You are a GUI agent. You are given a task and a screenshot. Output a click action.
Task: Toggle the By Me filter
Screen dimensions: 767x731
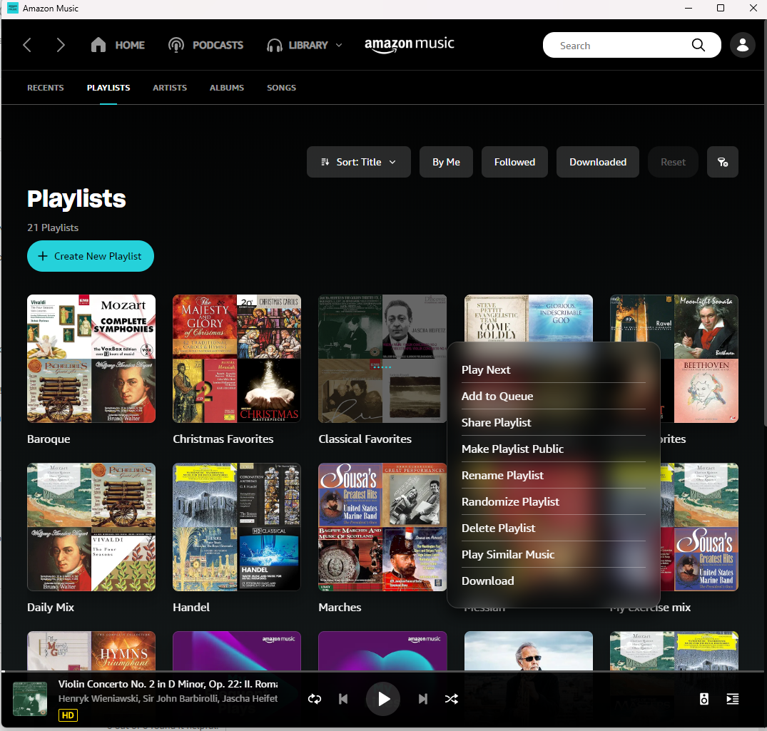(x=446, y=162)
